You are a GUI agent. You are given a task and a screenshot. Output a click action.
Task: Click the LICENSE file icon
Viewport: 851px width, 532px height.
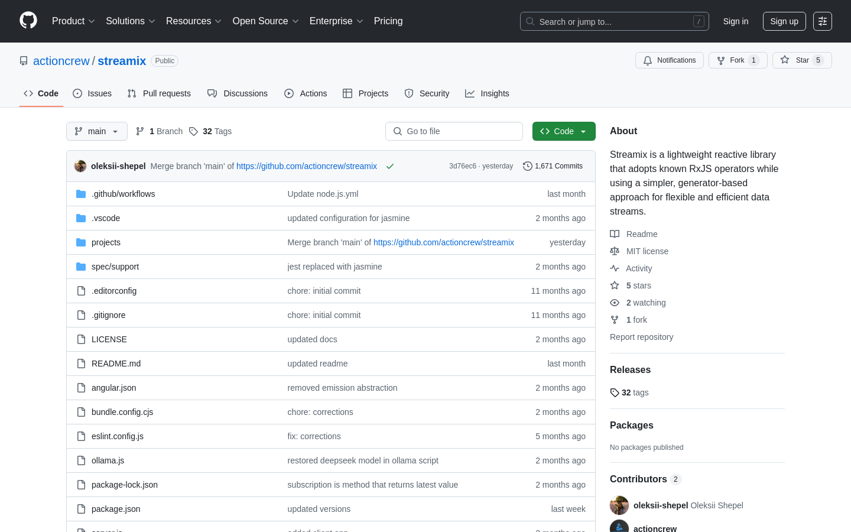[x=81, y=339]
